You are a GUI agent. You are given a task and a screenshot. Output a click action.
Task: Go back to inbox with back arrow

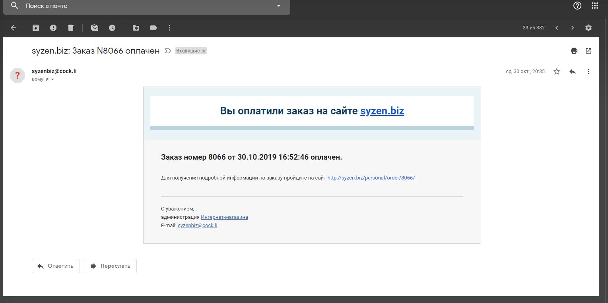click(14, 28)
